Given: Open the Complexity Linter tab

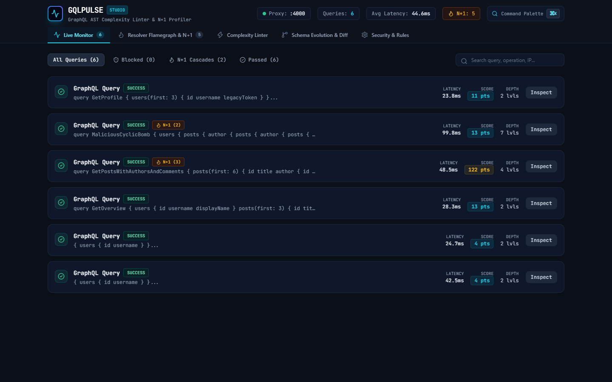Looking at the screenshot, I should pos(243,35).
